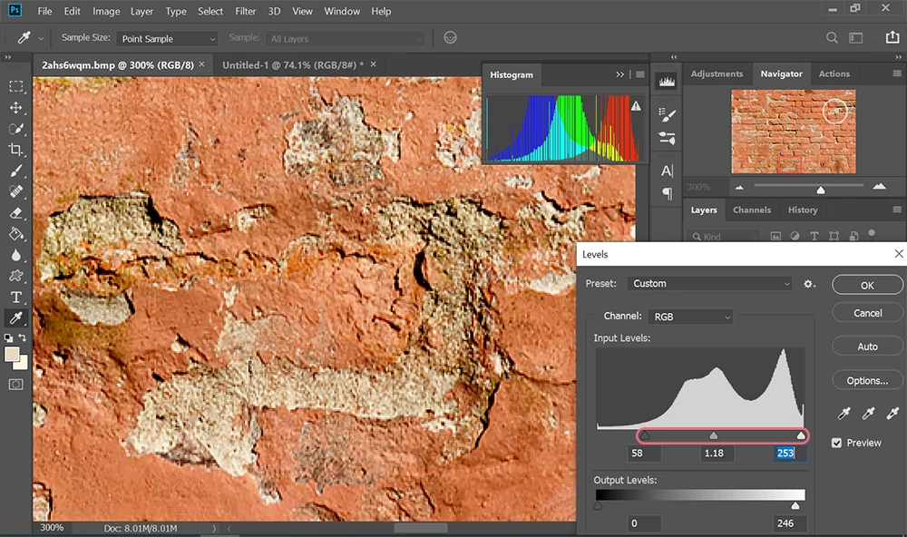This screenshot has height=537, width=907.
Task: Open the Levels preset options gear
Action: [809, 284]
